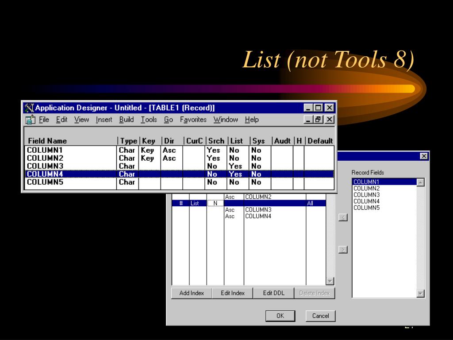Click the Char type cell of the COLUMN5 row
The height and width of the screenshot is (340, 453).
[127, 182]
